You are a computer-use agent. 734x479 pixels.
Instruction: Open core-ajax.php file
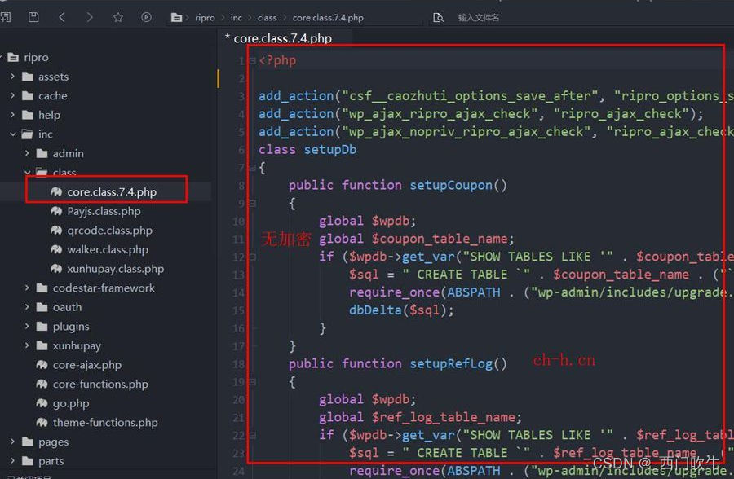86,365
